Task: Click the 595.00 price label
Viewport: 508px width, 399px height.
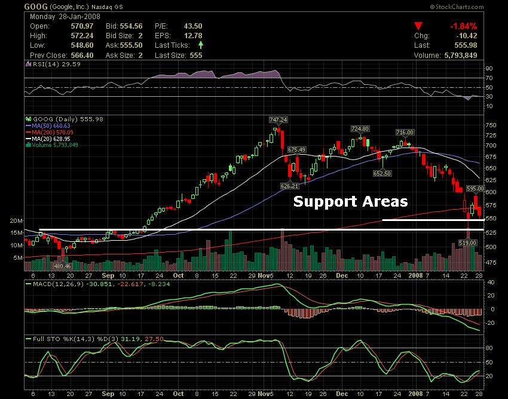Action: click(x=475, y=188)
